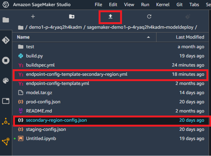Refresh the file list
The image size is (211, 156).
pyautogui.click(x=149, y=17)
